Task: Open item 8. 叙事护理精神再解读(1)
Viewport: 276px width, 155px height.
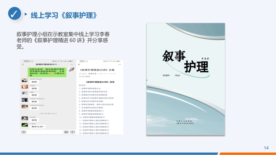Action: pyautogui.click(x=91, y=111)
